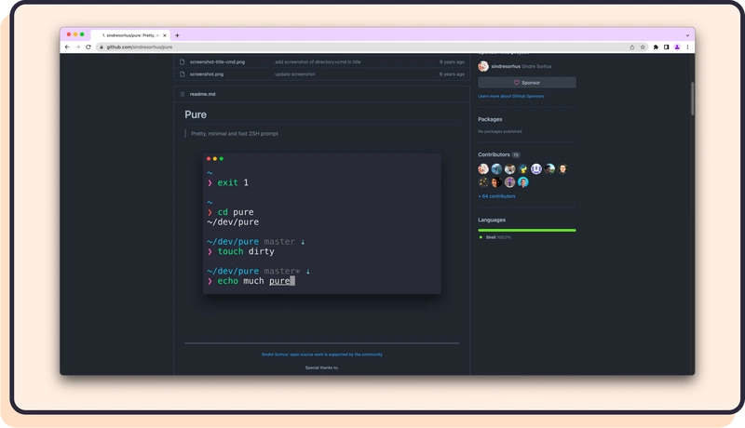Reload the GitHub page
Image resolution: width=745 pixels, height=428 pixels.
88,47
